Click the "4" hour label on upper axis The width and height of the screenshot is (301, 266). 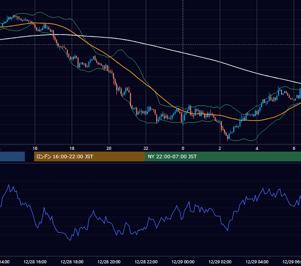pyautogui.click(x=257, y=149)
